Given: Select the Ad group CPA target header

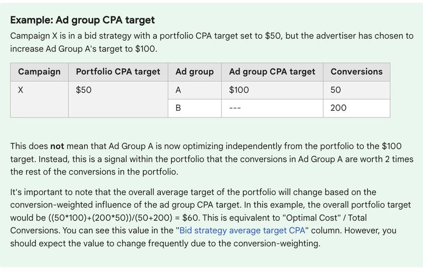Looking at the screenshot, I should 272,71.
